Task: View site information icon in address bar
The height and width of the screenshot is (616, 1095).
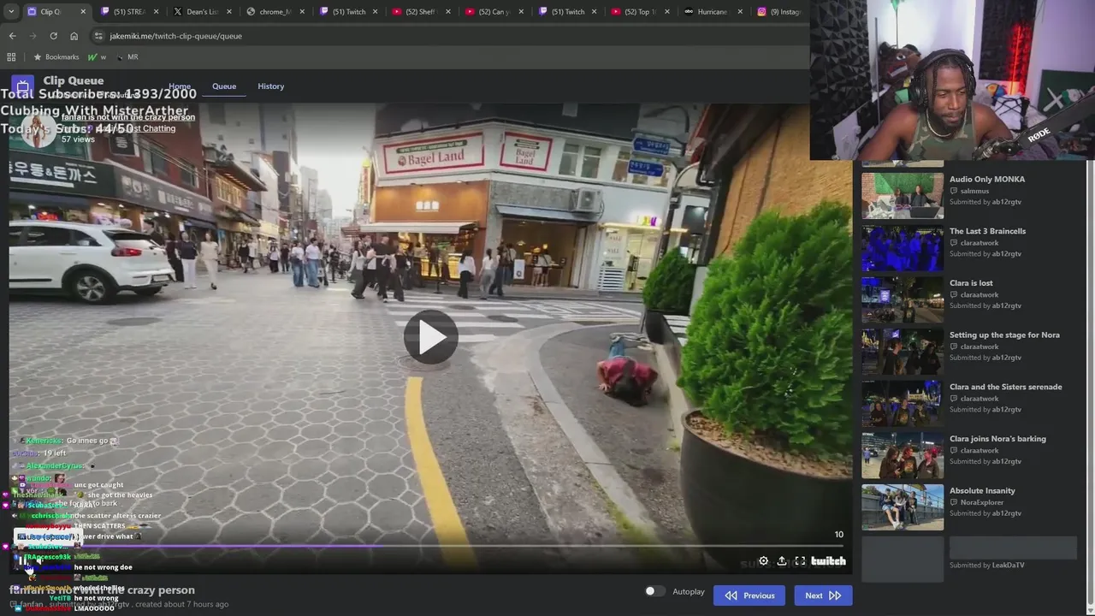Action: 98,36
